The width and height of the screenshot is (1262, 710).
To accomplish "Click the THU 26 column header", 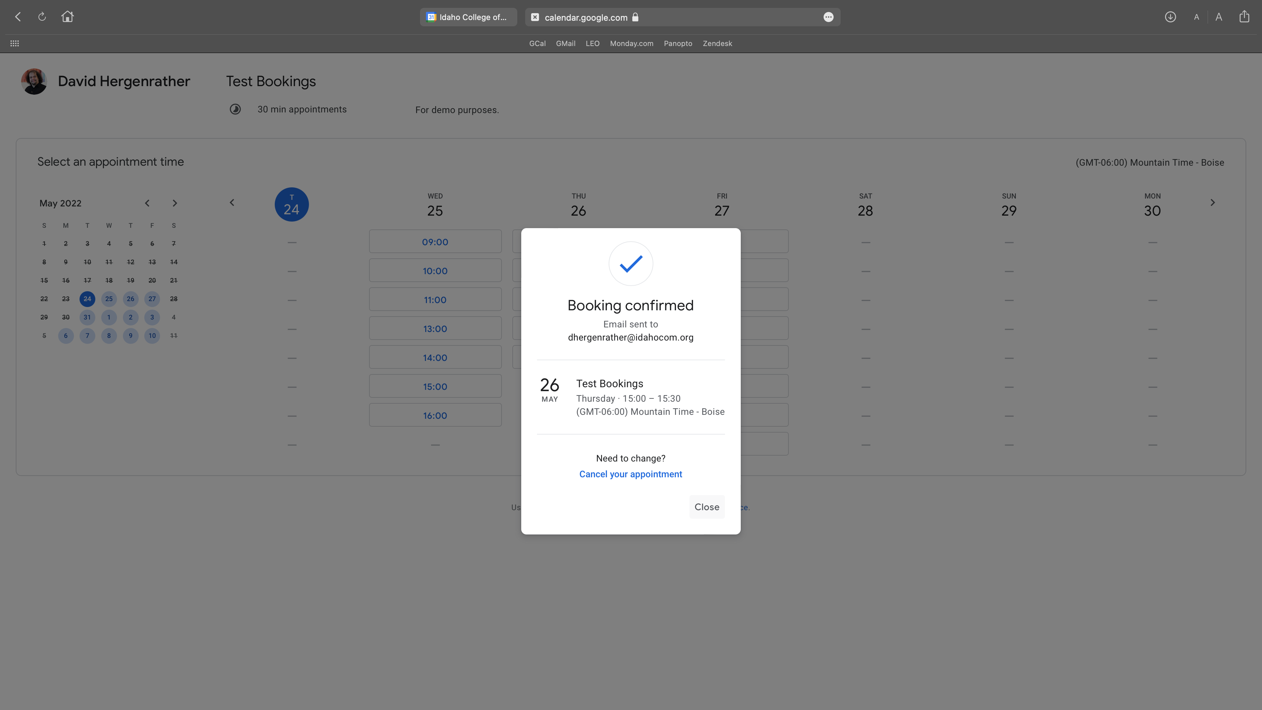I will coord(578,205).
